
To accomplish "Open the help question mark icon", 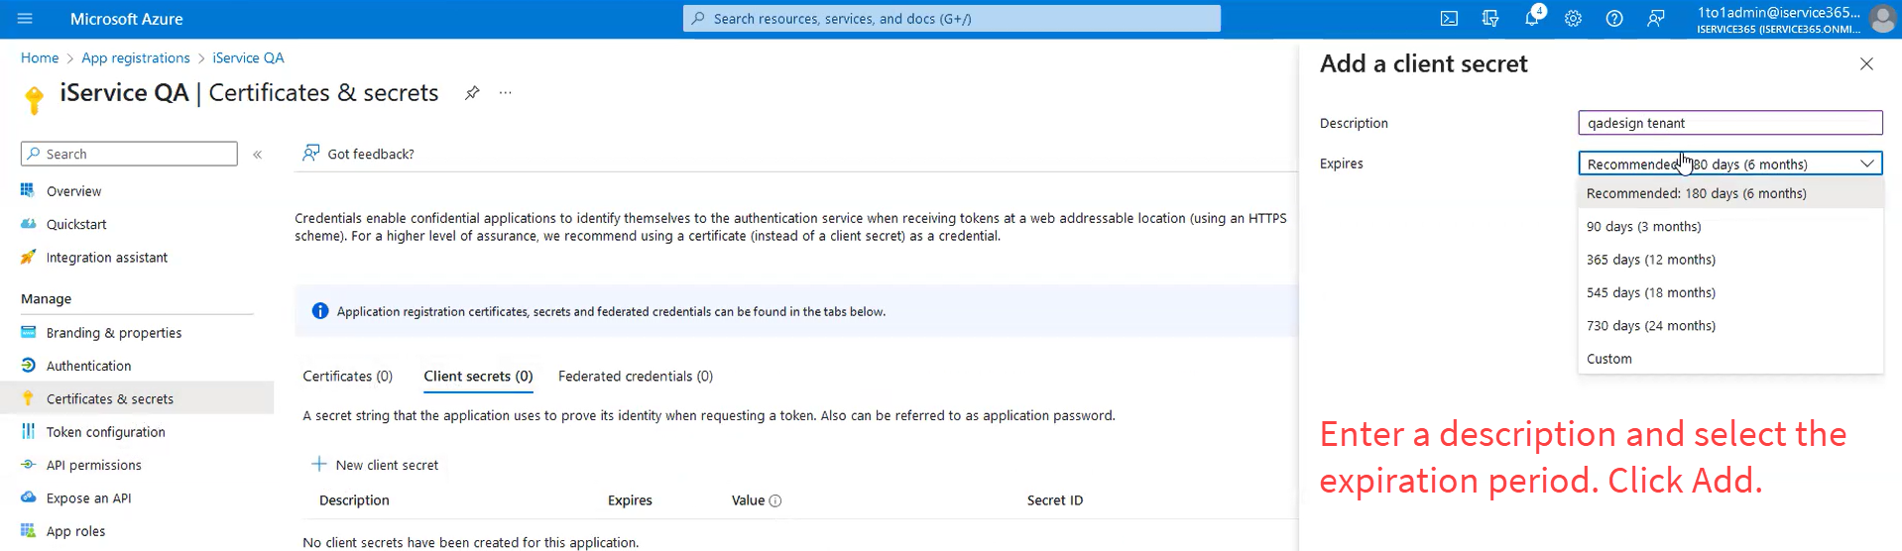I will pyautogui.click(x=1614, y=19).
